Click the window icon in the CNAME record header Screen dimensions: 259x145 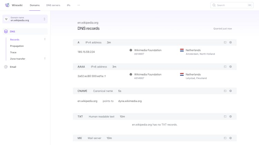pos(225,91)
